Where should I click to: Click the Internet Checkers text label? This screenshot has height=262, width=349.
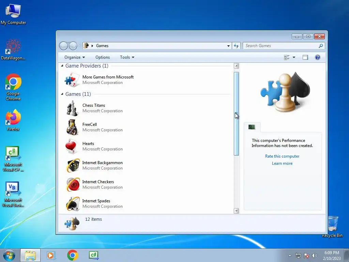click(98, 182)
